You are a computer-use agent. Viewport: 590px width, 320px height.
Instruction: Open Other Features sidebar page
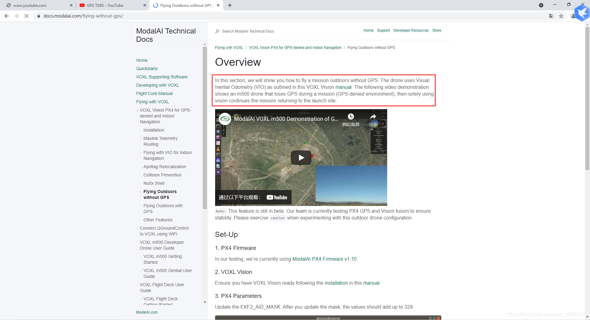click(158, 220)
